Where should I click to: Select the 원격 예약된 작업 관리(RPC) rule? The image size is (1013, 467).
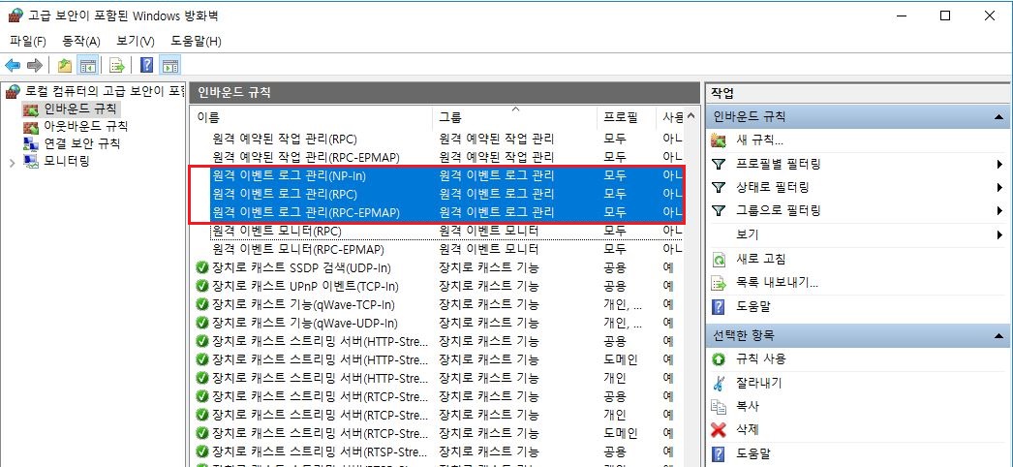285,139
